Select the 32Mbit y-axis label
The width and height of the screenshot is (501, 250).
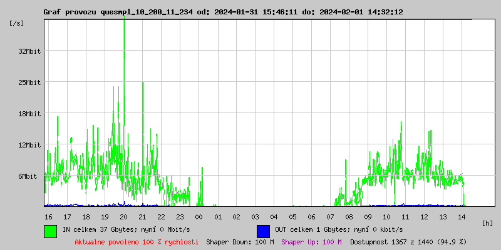point(30,51)
